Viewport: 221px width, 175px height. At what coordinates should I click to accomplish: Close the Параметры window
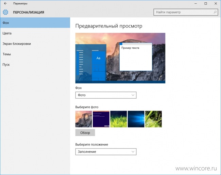[x=216, y=3]
